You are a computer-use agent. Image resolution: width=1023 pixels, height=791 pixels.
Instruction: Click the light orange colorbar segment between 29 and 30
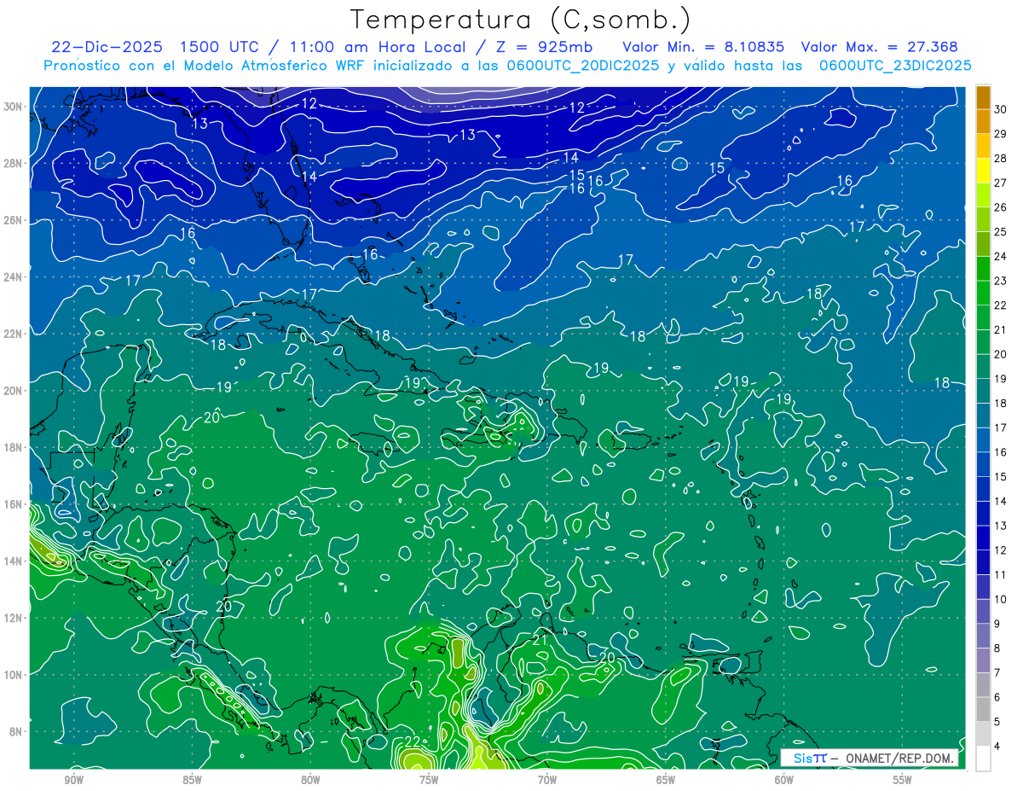(x=983, y=121)
